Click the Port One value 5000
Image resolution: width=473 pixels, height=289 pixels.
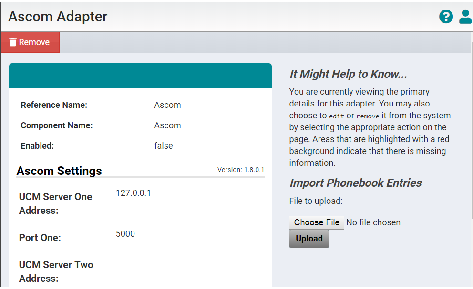coord(125,234)
